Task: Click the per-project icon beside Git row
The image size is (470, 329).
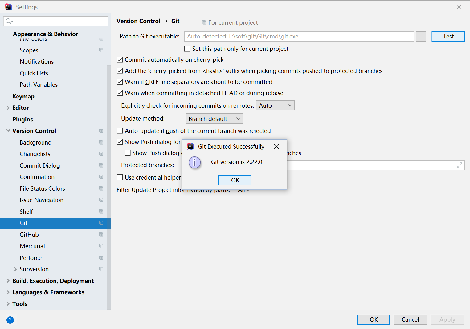Action: pyautogui.click(x=101, y=223)
